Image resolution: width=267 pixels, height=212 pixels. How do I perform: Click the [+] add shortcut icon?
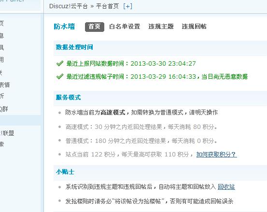click(127, 6)
